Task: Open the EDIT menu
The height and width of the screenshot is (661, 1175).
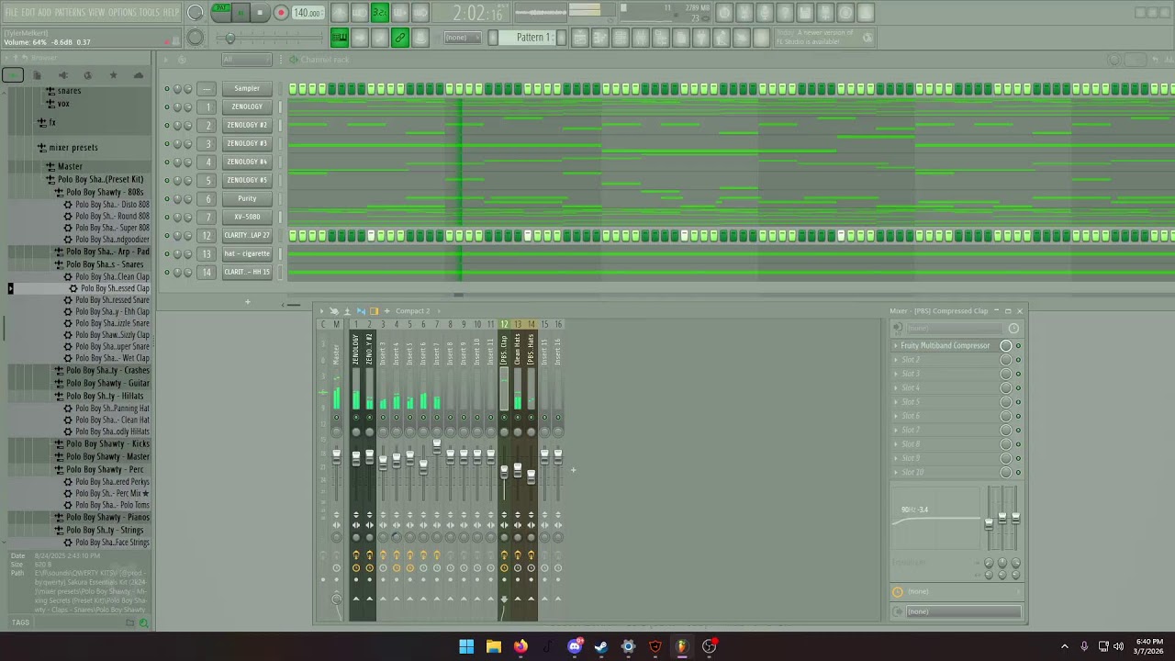Action: tap(28, 12)
